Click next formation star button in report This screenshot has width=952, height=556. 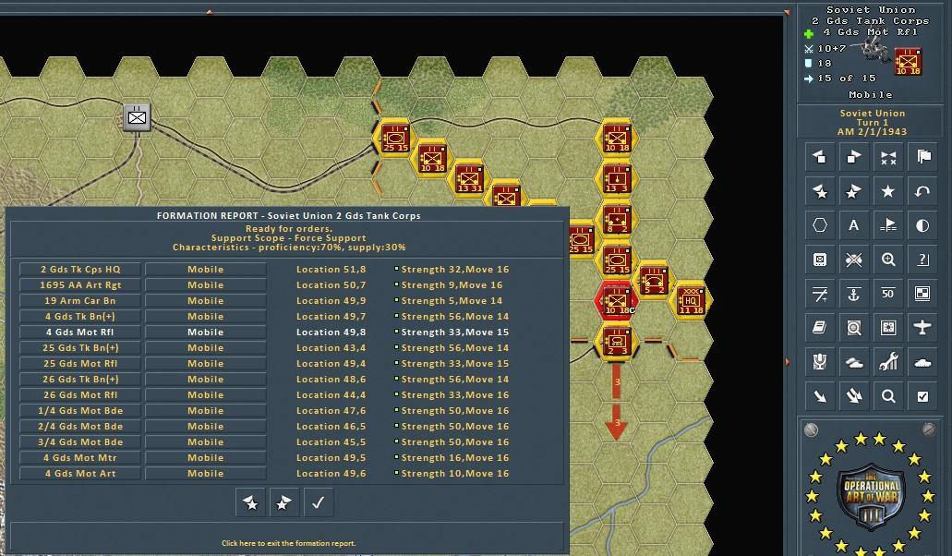(284, 502)
